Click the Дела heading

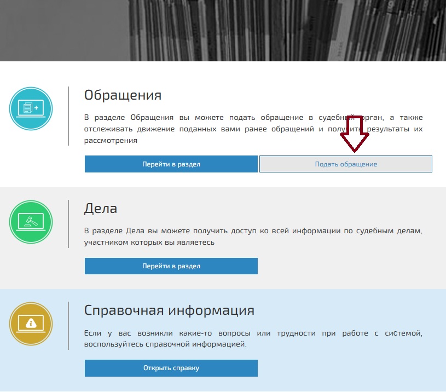pyautogui.click(x=100, y=209)
